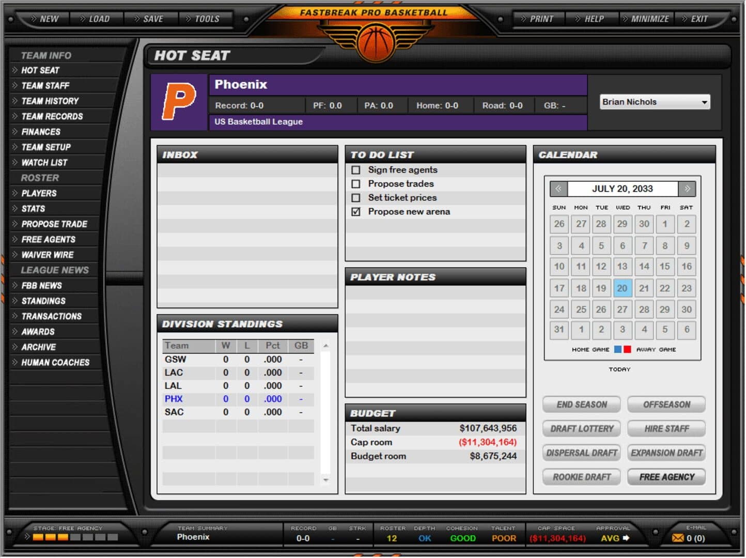Click the Phoenix team logo
Viewport: 746px width, 558px height.
179,102
